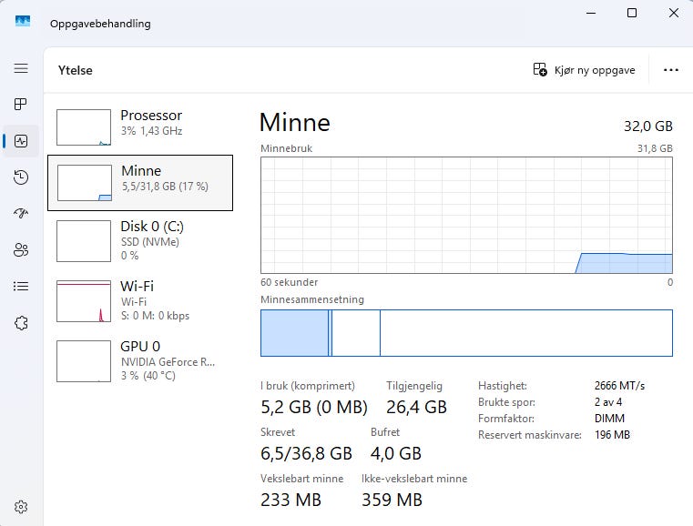Open the hamburger navigation menu

click(21, 68)
